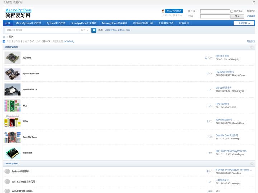This screenshot has width=258, height=193.
Task: Click the home breadcrumb icon
Action: (4, 37)
